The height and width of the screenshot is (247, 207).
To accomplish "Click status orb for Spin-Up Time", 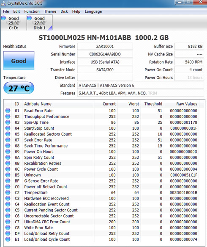I will pos(8,122).
